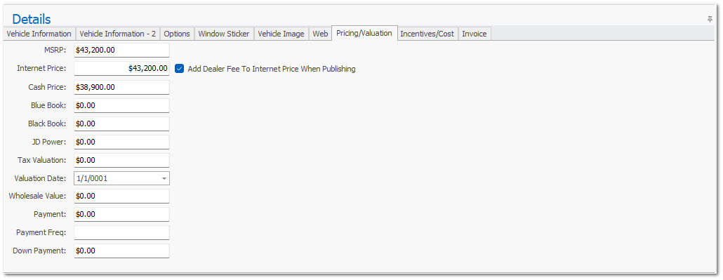Viewport: 723px width, 280px height.
Task: Open the Vehicle Information - 2 tab
Action: point(118,34)
